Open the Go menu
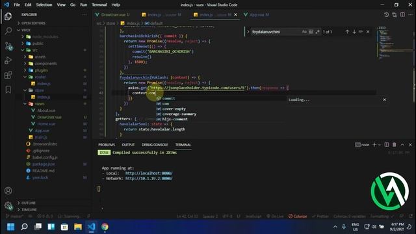The width and height of the screenshot is (416, 234). [x=73, y=5]
